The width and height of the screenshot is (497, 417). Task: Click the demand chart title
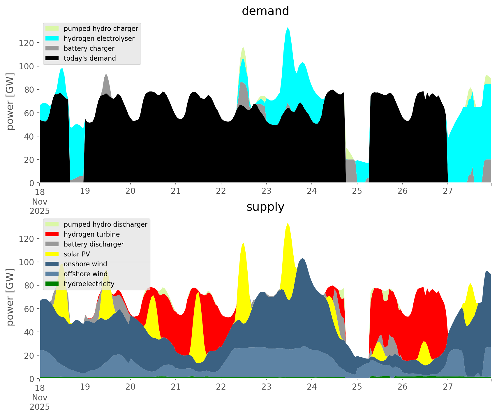tap(265, 11)
